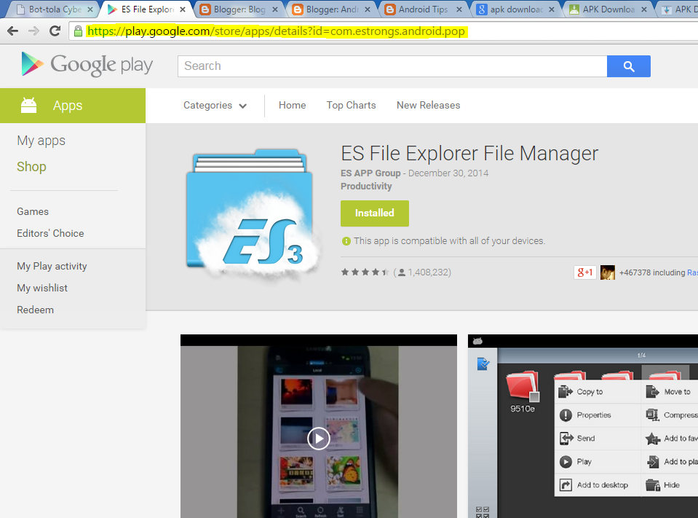This screenshot has height=518, width=698.
Task: Click the Android robot Apps icon
Action: point(29,106)
